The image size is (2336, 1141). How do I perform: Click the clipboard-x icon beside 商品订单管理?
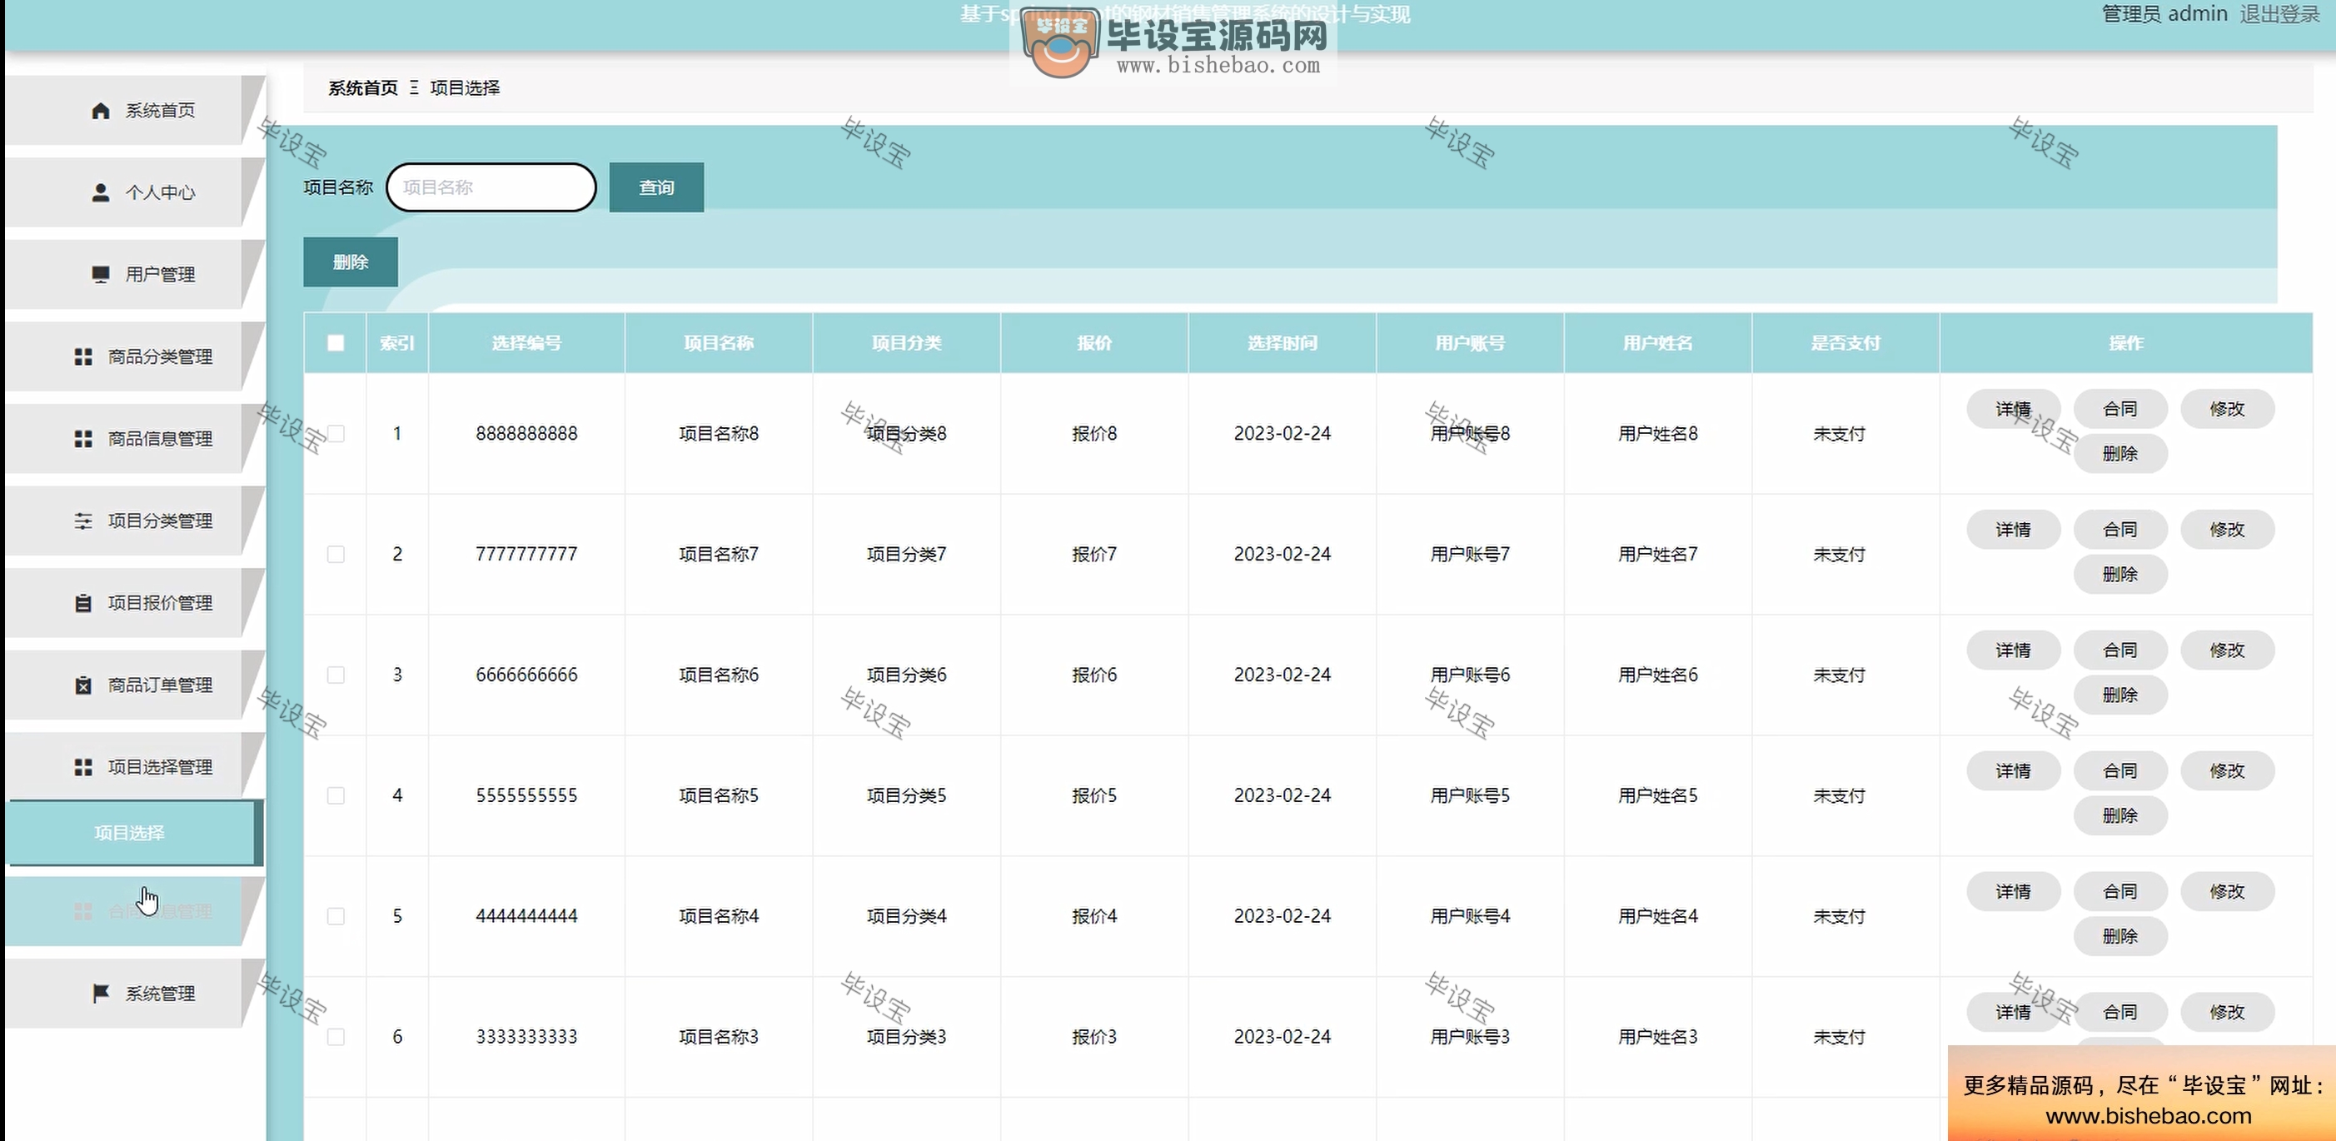click(x=83, y=685)
